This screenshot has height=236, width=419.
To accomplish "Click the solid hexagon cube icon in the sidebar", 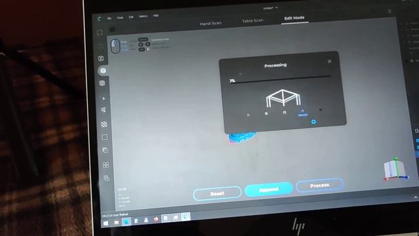I will click(102, 83).
